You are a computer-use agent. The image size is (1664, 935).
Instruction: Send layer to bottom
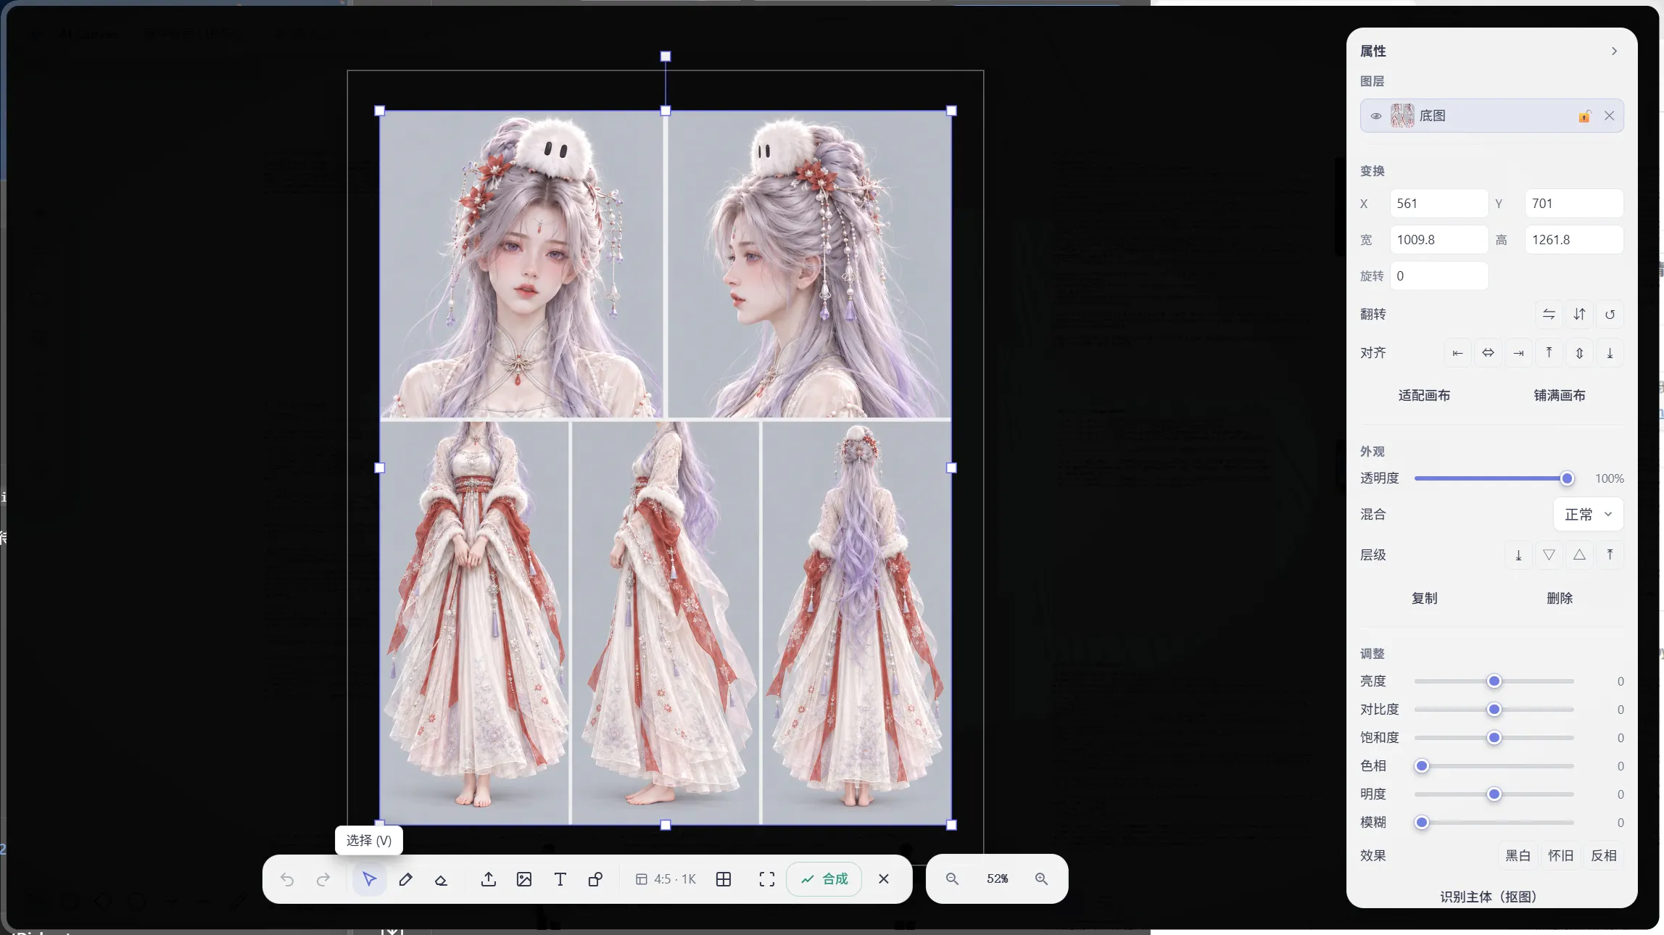tap(1518, 555)
